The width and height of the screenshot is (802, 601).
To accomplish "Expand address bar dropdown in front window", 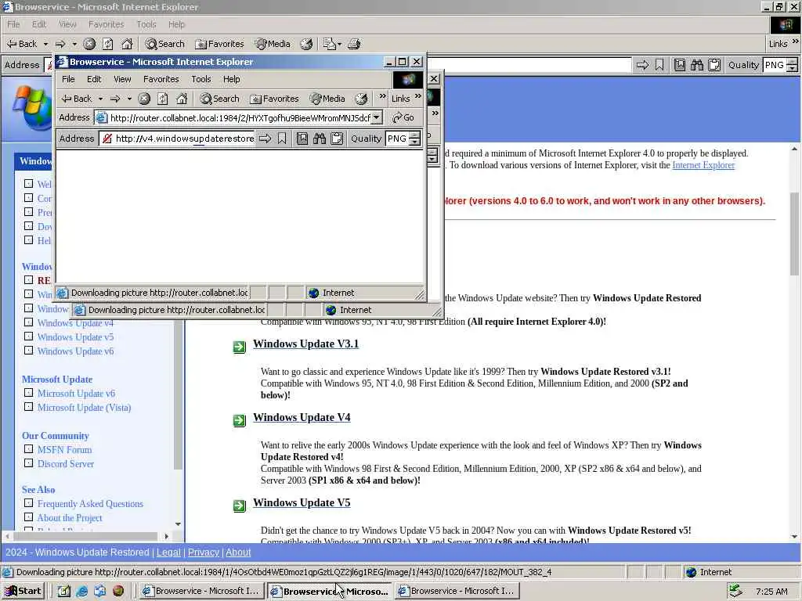I will click(x=377, y=117).
